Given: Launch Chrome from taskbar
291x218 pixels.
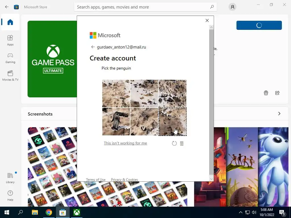Looking at the screenshot, I should 49,212.
